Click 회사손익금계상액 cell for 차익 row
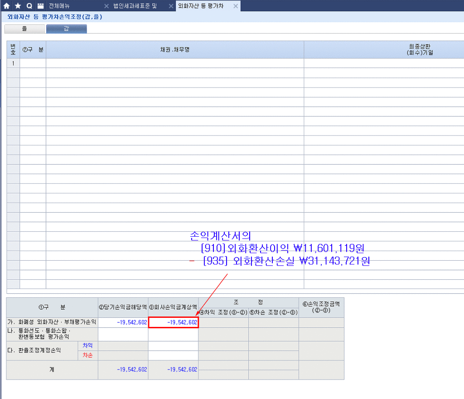The height and width of the screenshot is (399, 464). point(174,345)
